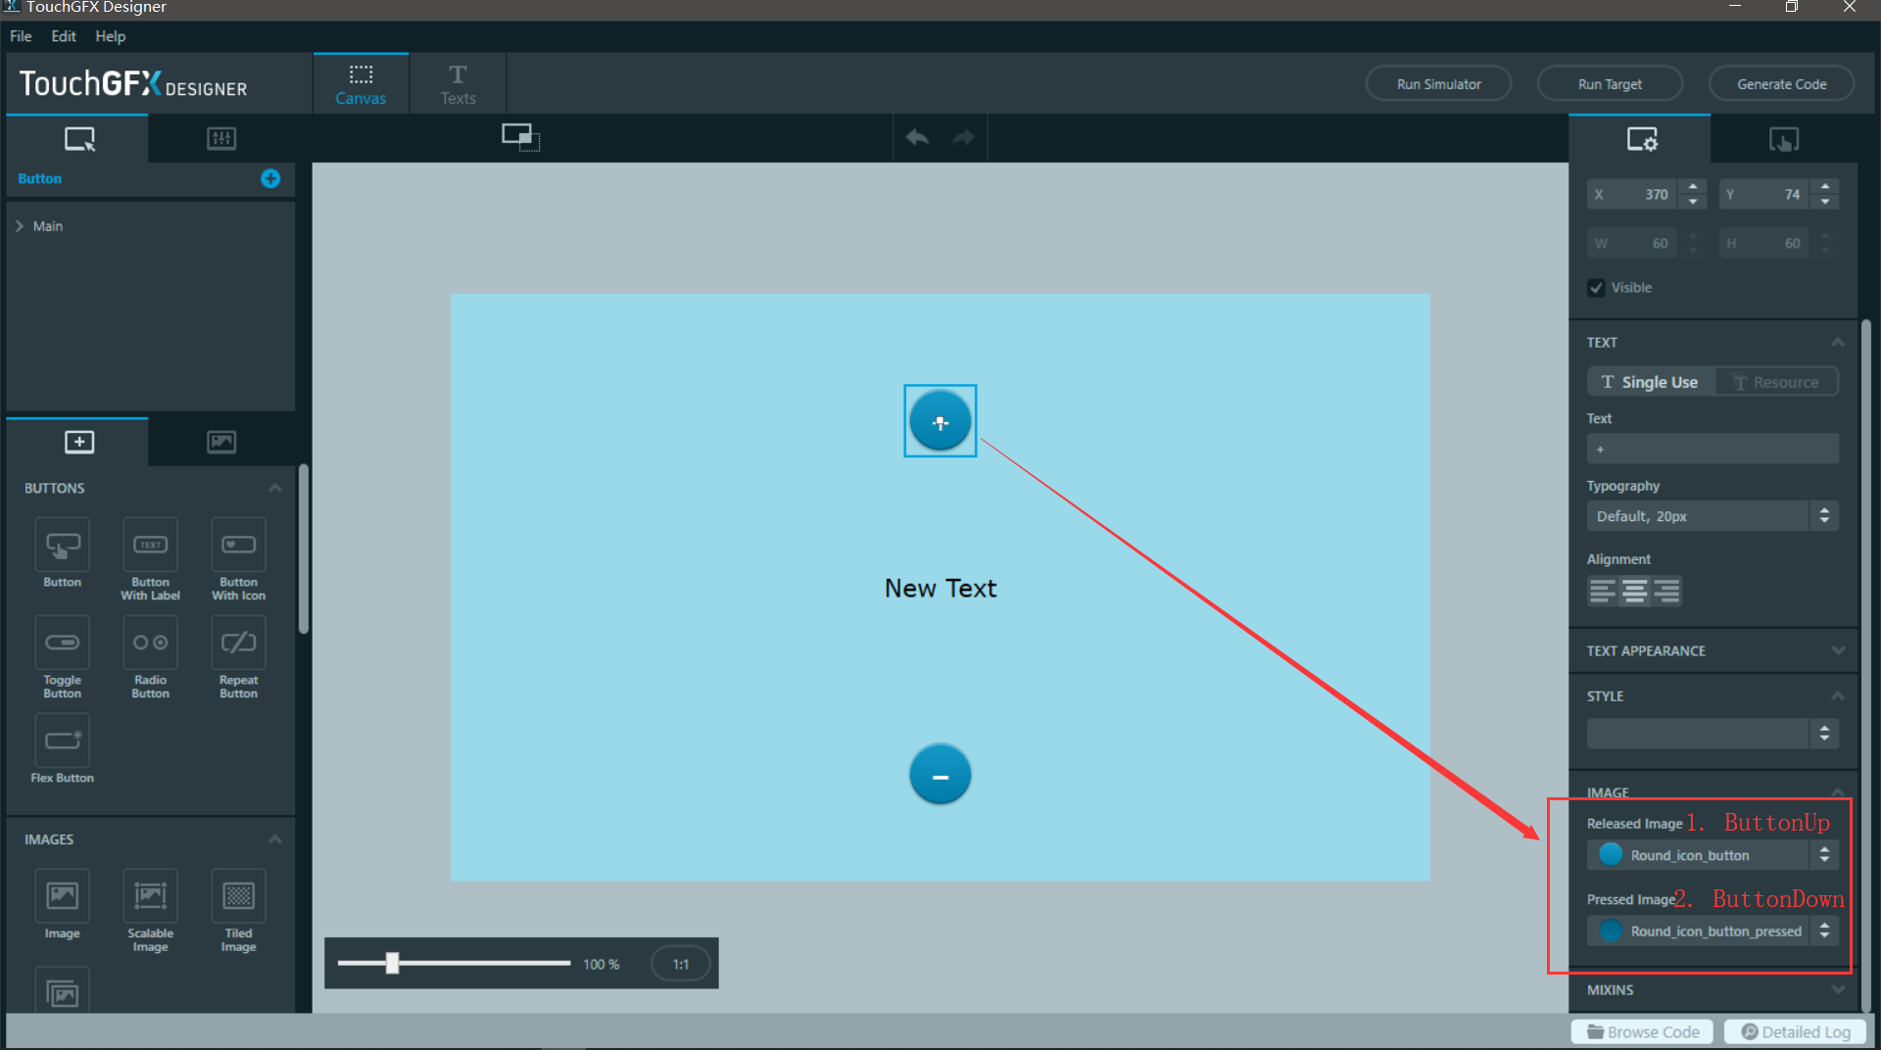The image size is (1881, 1050).
Task: Click the X position field
Action: point(1634,194)
